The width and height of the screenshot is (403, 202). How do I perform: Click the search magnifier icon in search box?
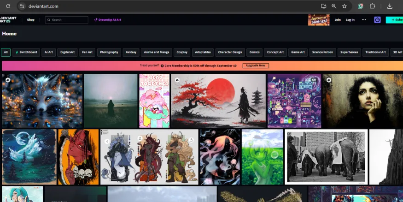pyautogui.click(x=49, y=20)
